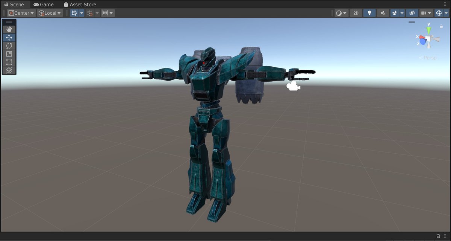This screenshot has width=451, height=241.
Task: Open the Center pivot mode dropdown
Action: pyautogui.click(x=21, y=13)
